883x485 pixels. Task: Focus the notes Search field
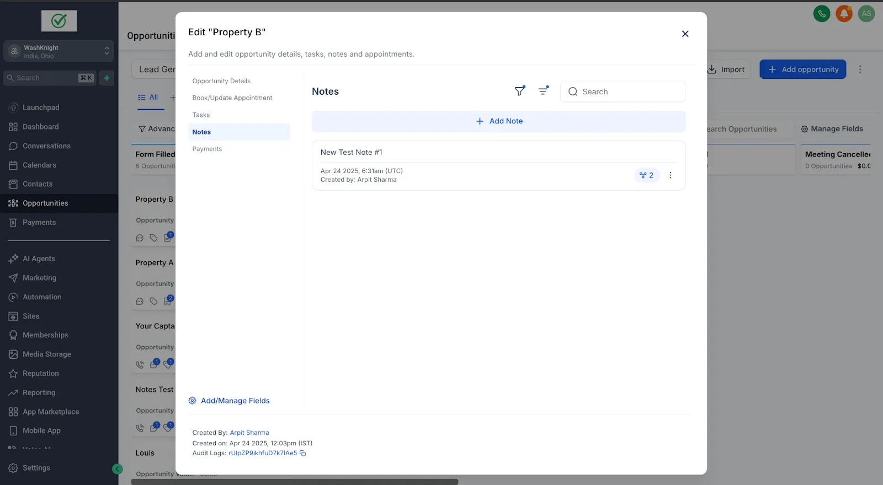[x=623, y=91]
